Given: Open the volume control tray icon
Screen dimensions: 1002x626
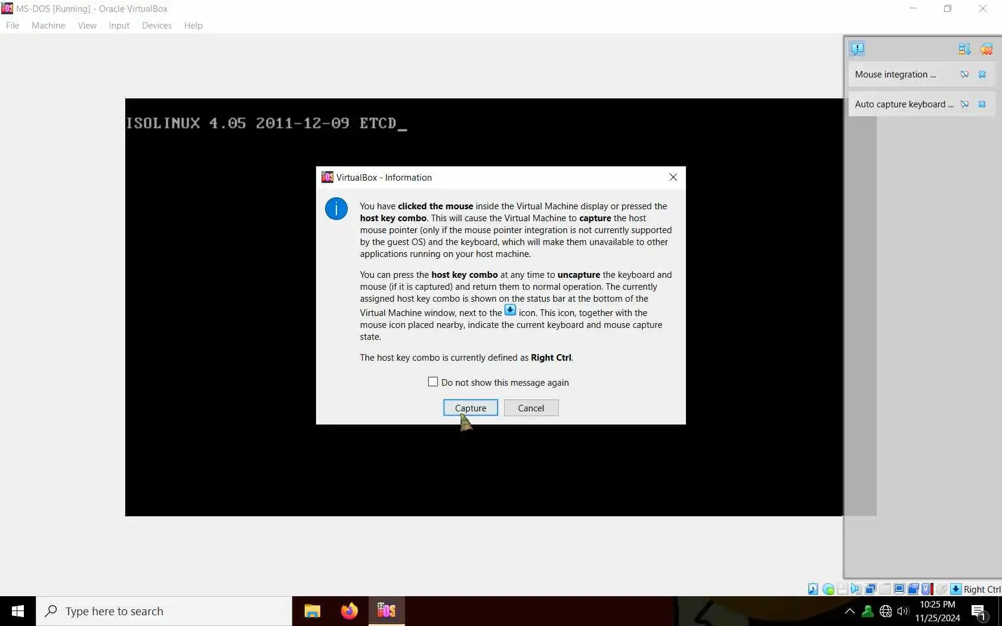Looking at the screenshot, I should [903, 611].
